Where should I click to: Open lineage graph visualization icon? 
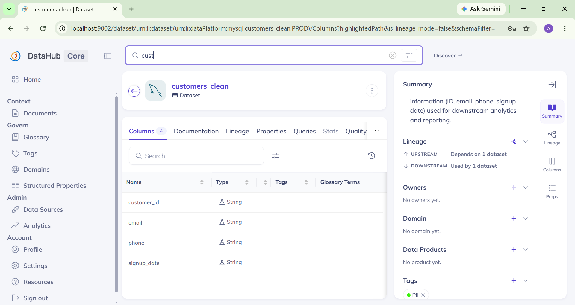coord(514,141)
